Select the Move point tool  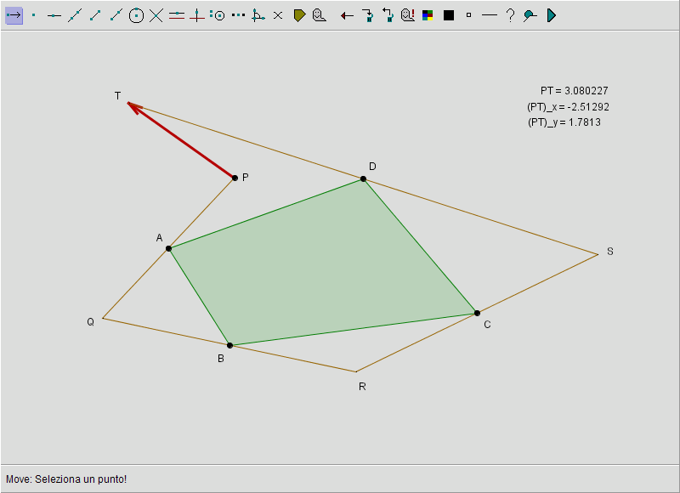tap(14, 15)
